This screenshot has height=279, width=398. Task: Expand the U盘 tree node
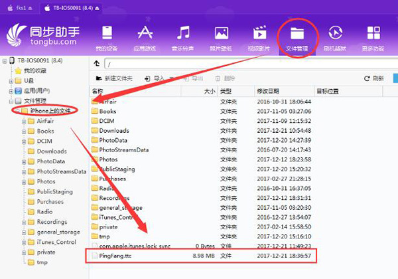(11, 81)
